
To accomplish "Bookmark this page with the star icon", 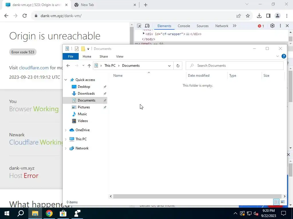I will click(248, 16).
